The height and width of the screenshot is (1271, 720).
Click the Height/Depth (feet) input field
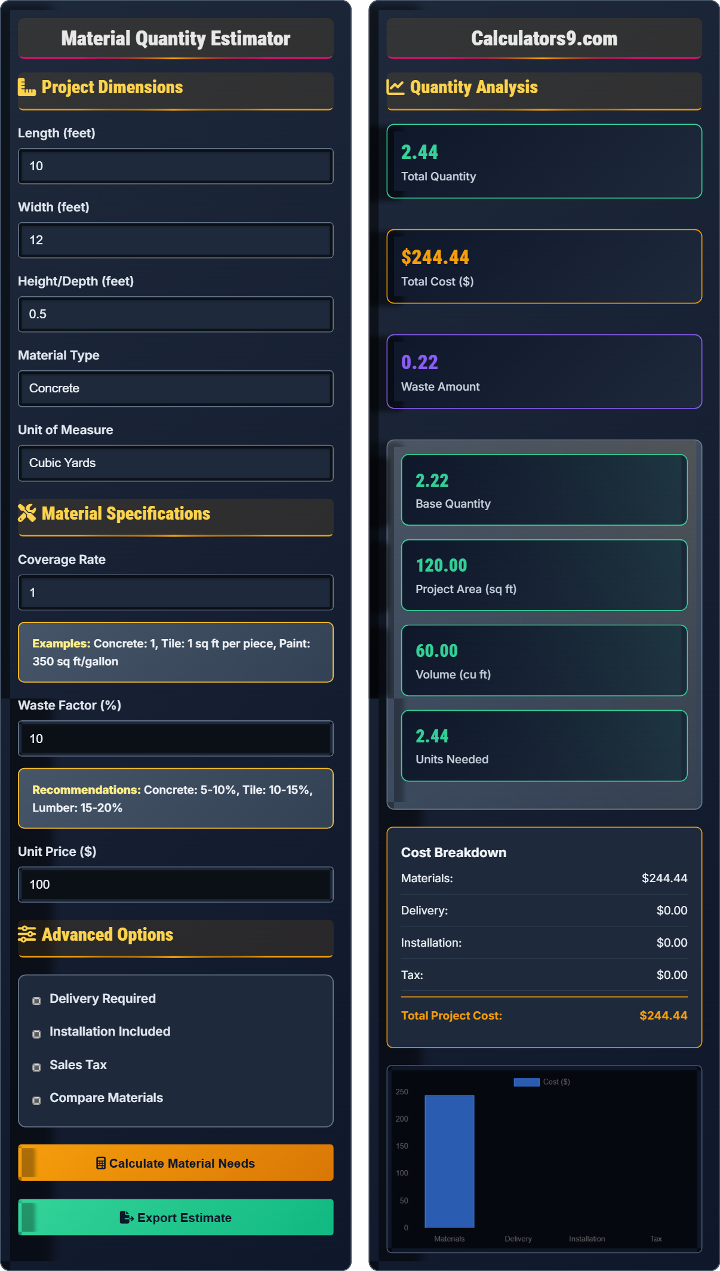click(176, 314)
